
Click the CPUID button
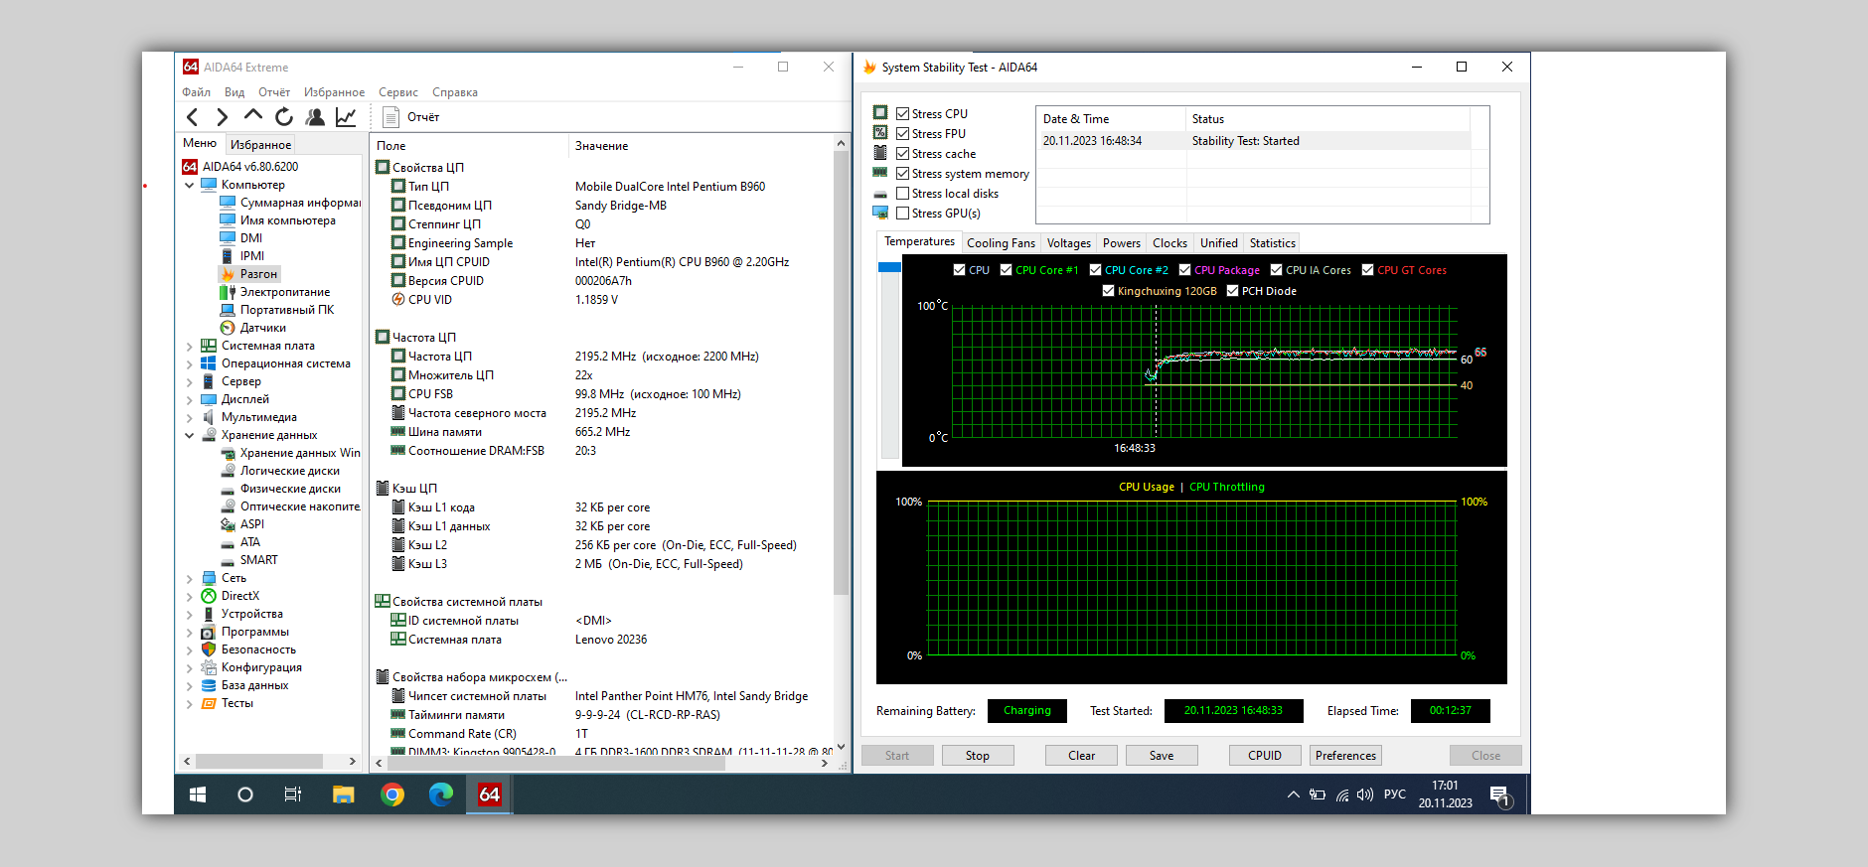point(1265,756)
